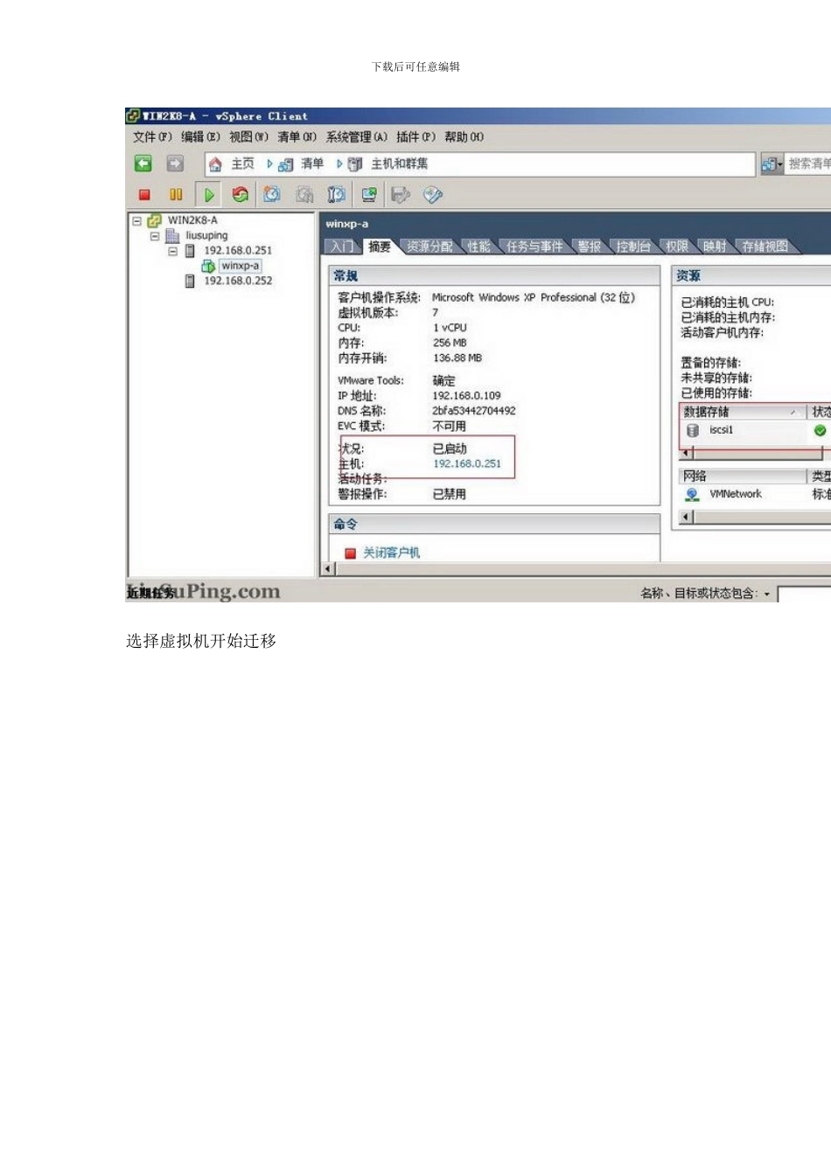Collapse the liusuping datacenter node
Viewport: 831px width, 1175px height.
(x=154, y=236)
